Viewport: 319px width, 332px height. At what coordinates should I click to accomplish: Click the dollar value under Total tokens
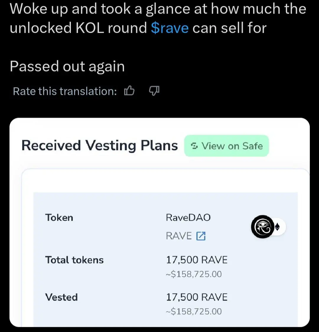(x=193, y=274)
